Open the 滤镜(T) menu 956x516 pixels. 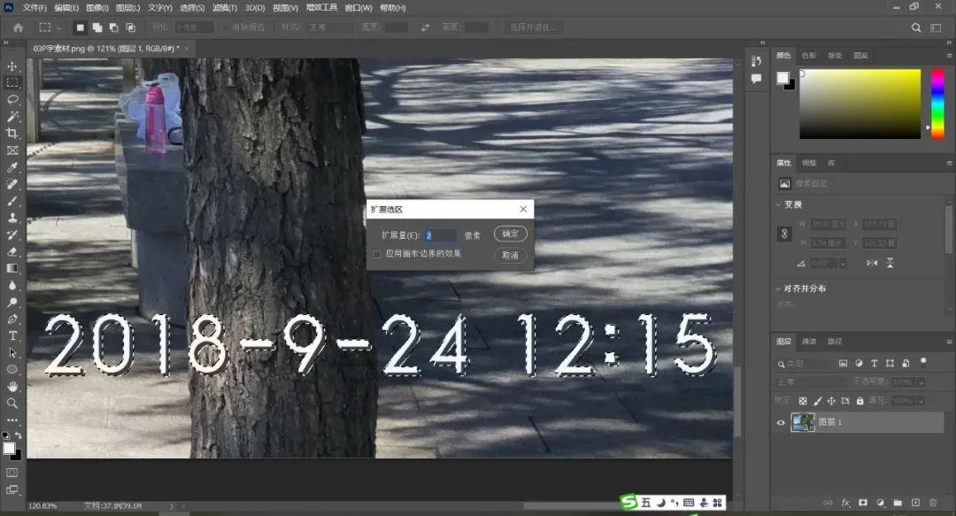click(x=224, y=8)
